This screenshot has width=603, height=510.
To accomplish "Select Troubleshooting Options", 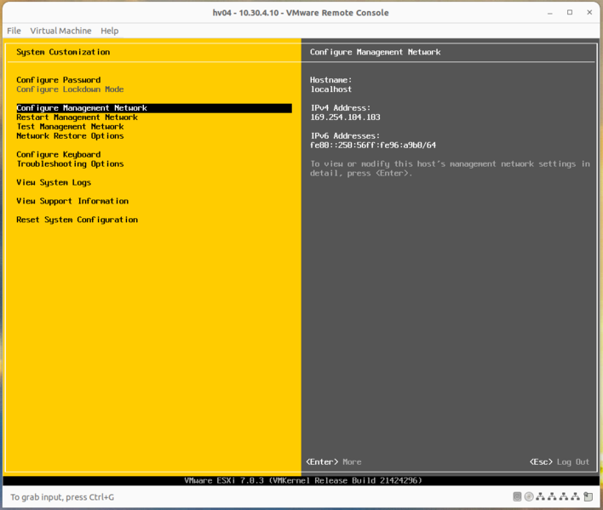I will [x=70, y=164].
